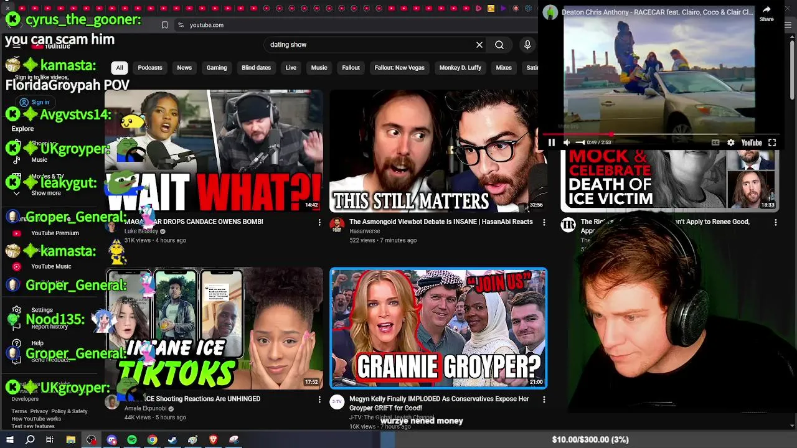Adjust the embedded player volume slider

[x=580, y=142]
